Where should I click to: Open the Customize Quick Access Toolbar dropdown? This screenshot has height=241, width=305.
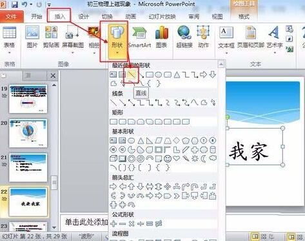49,5
